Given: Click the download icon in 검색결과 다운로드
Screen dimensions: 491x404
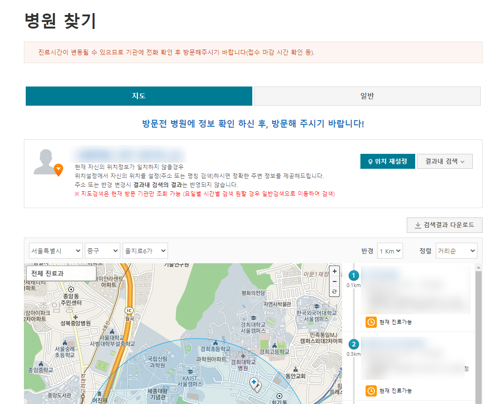Looking at the screenshot, I should point(418,225).
